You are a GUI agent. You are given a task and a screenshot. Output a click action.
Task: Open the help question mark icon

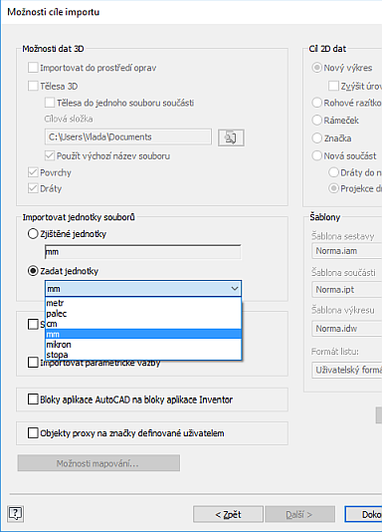[x=16, y=513]
